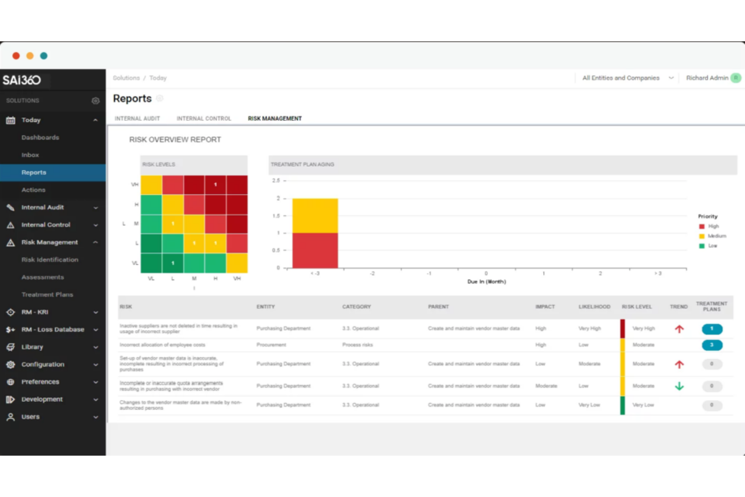Collapse the Risk Management sidebar section
This screenshot has height=497, width=745.
point(95,242)
